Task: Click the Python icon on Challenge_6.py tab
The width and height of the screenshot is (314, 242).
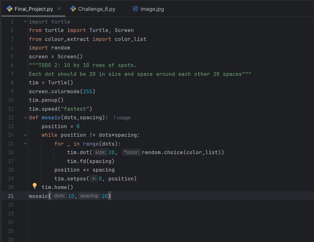Action: coord(73,9)
